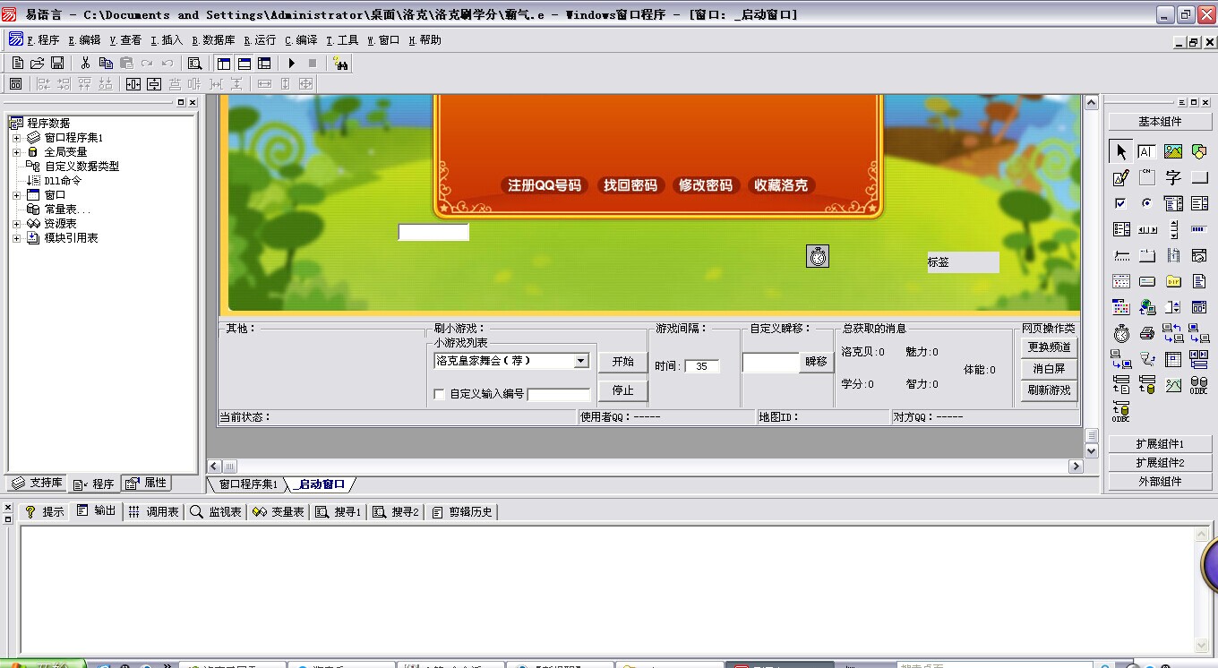Select the arrow pointer tool in component palette

pos(1121,151)
